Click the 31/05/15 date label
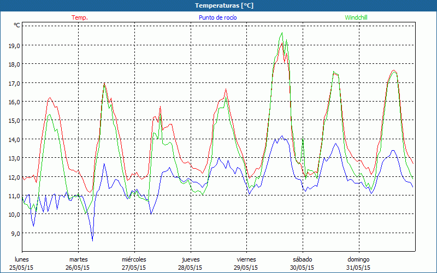Viewport: 437px width, 273px height. tap(358, 268)
